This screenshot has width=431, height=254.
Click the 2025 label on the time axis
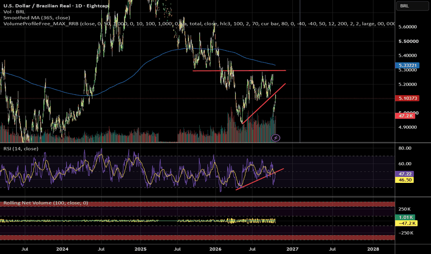coord(140,249)
